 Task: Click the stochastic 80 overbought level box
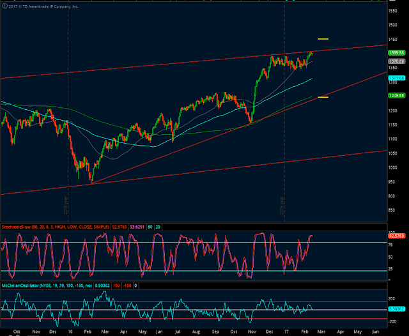coord(150,227)
